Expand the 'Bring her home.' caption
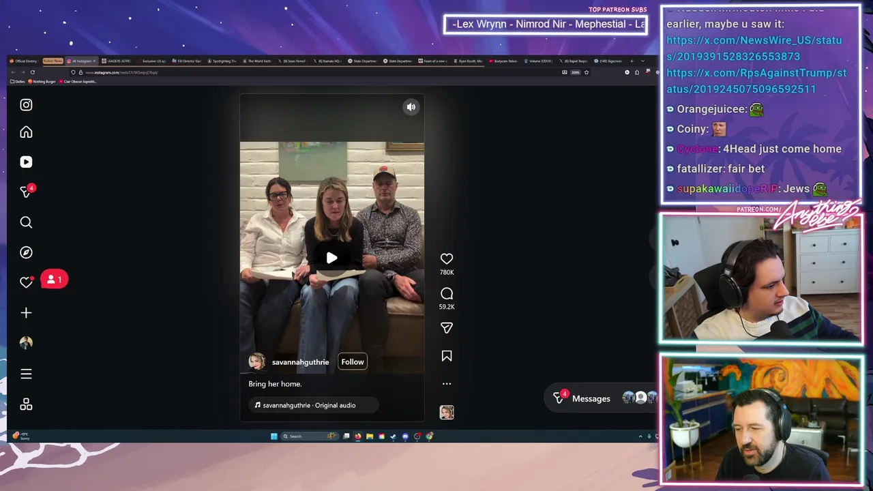Image resolution: width=873 pixels, height=491 pixels. pos(275,384)
